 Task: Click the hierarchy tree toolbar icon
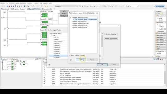click(15, 6)
